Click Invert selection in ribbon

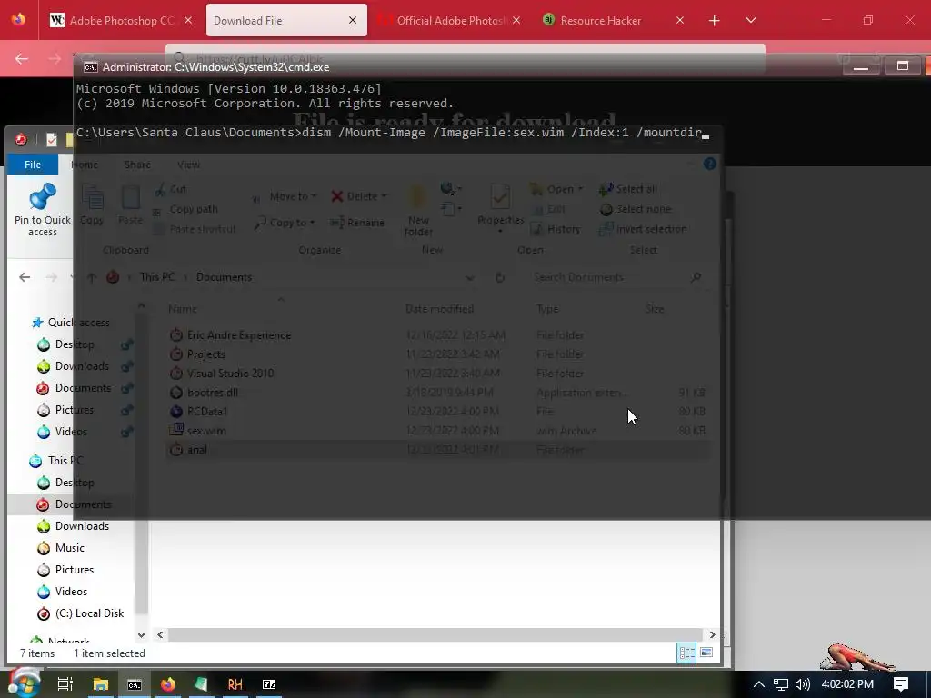(x=643, y=229)
